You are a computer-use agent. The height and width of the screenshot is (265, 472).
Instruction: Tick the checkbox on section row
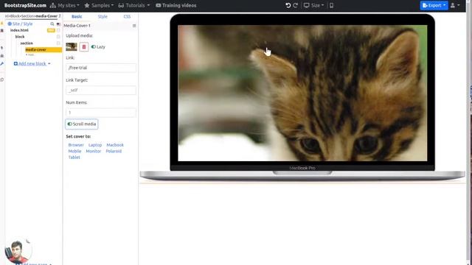[58, 43]
